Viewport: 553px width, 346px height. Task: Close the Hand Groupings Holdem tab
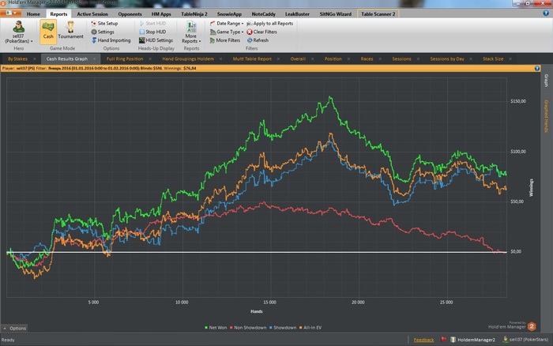click(x=220, y=59)
